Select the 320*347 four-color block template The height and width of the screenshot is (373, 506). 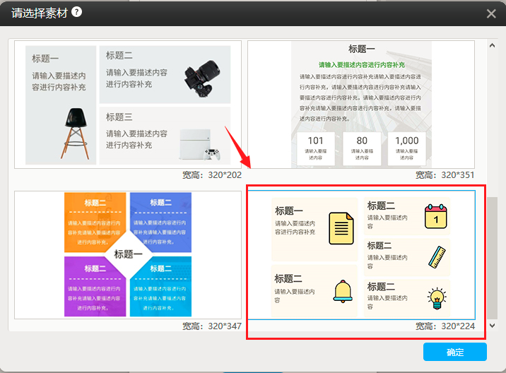[x=128, y=254]
